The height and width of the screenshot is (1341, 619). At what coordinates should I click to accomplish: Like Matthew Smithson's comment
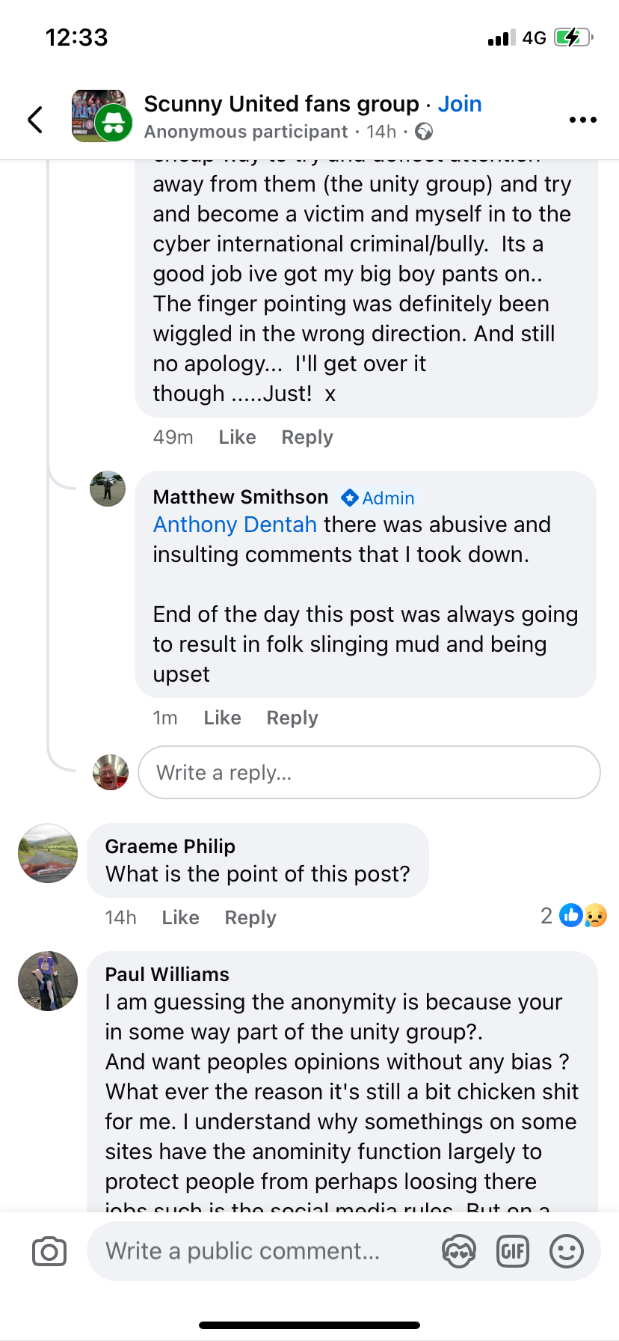tap(222, 718)
